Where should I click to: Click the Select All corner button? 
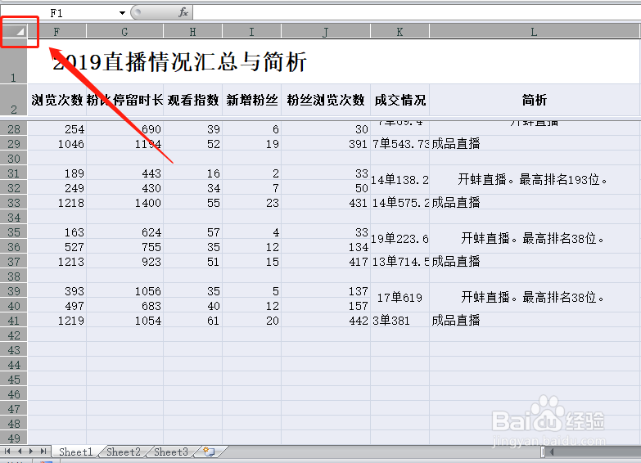(x=14, y=31)
